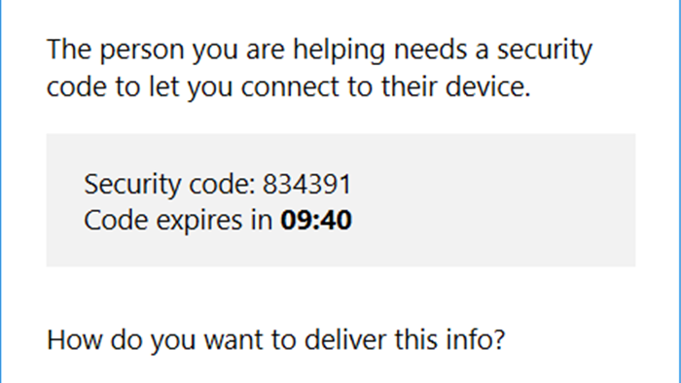Click the word 'deliver' in the question

pyautogui.click(x=344, y=339)
